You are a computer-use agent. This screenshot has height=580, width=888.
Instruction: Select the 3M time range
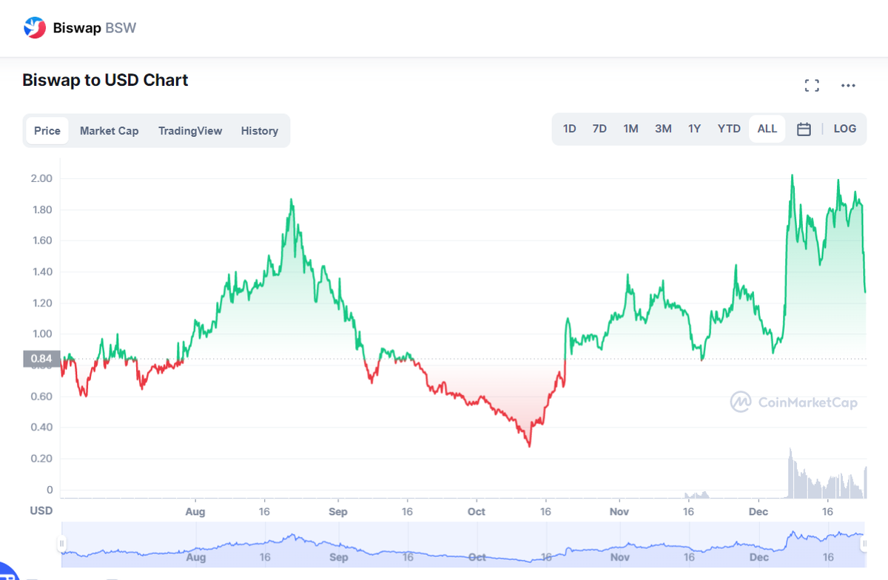pyautogui.click(x=663, y=129)
